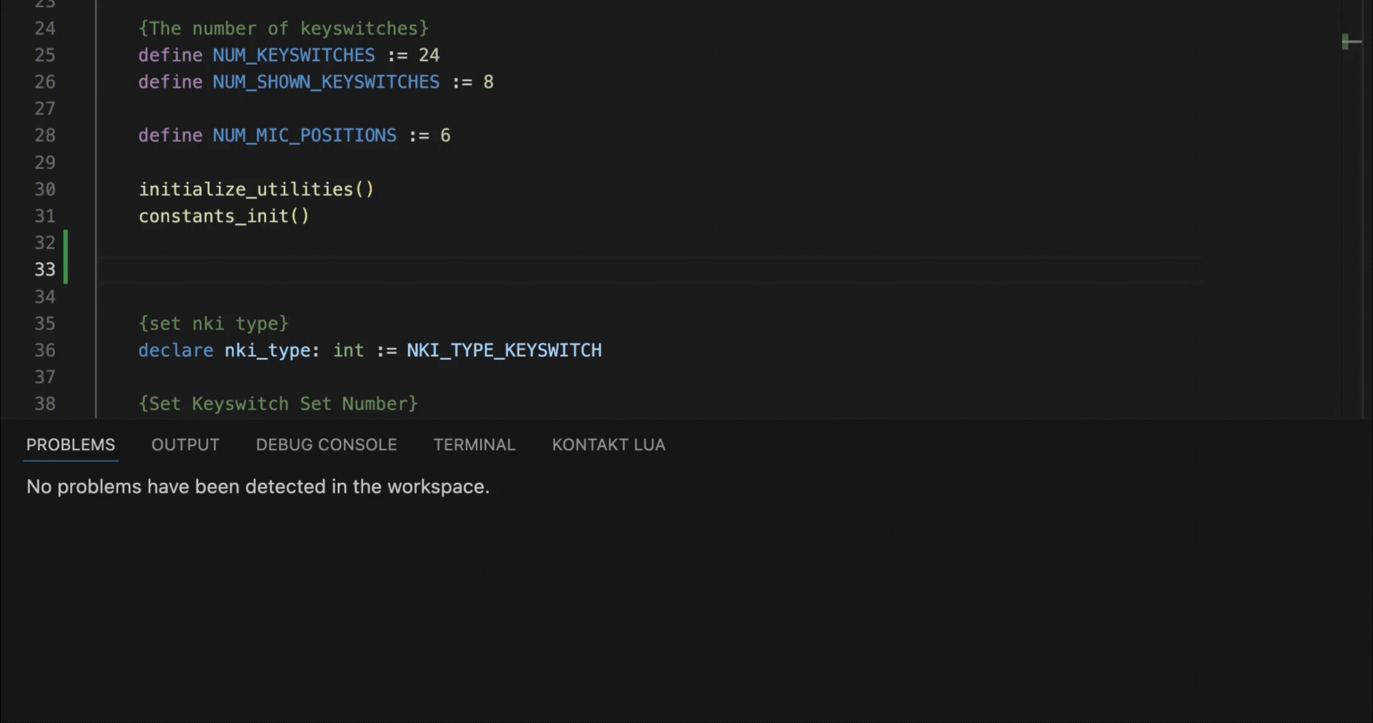Viewport: 1373px width, 723px height.
Task: Click the {Set Keyswitch Set Number} comment
Action: click(x=278, y=404)
